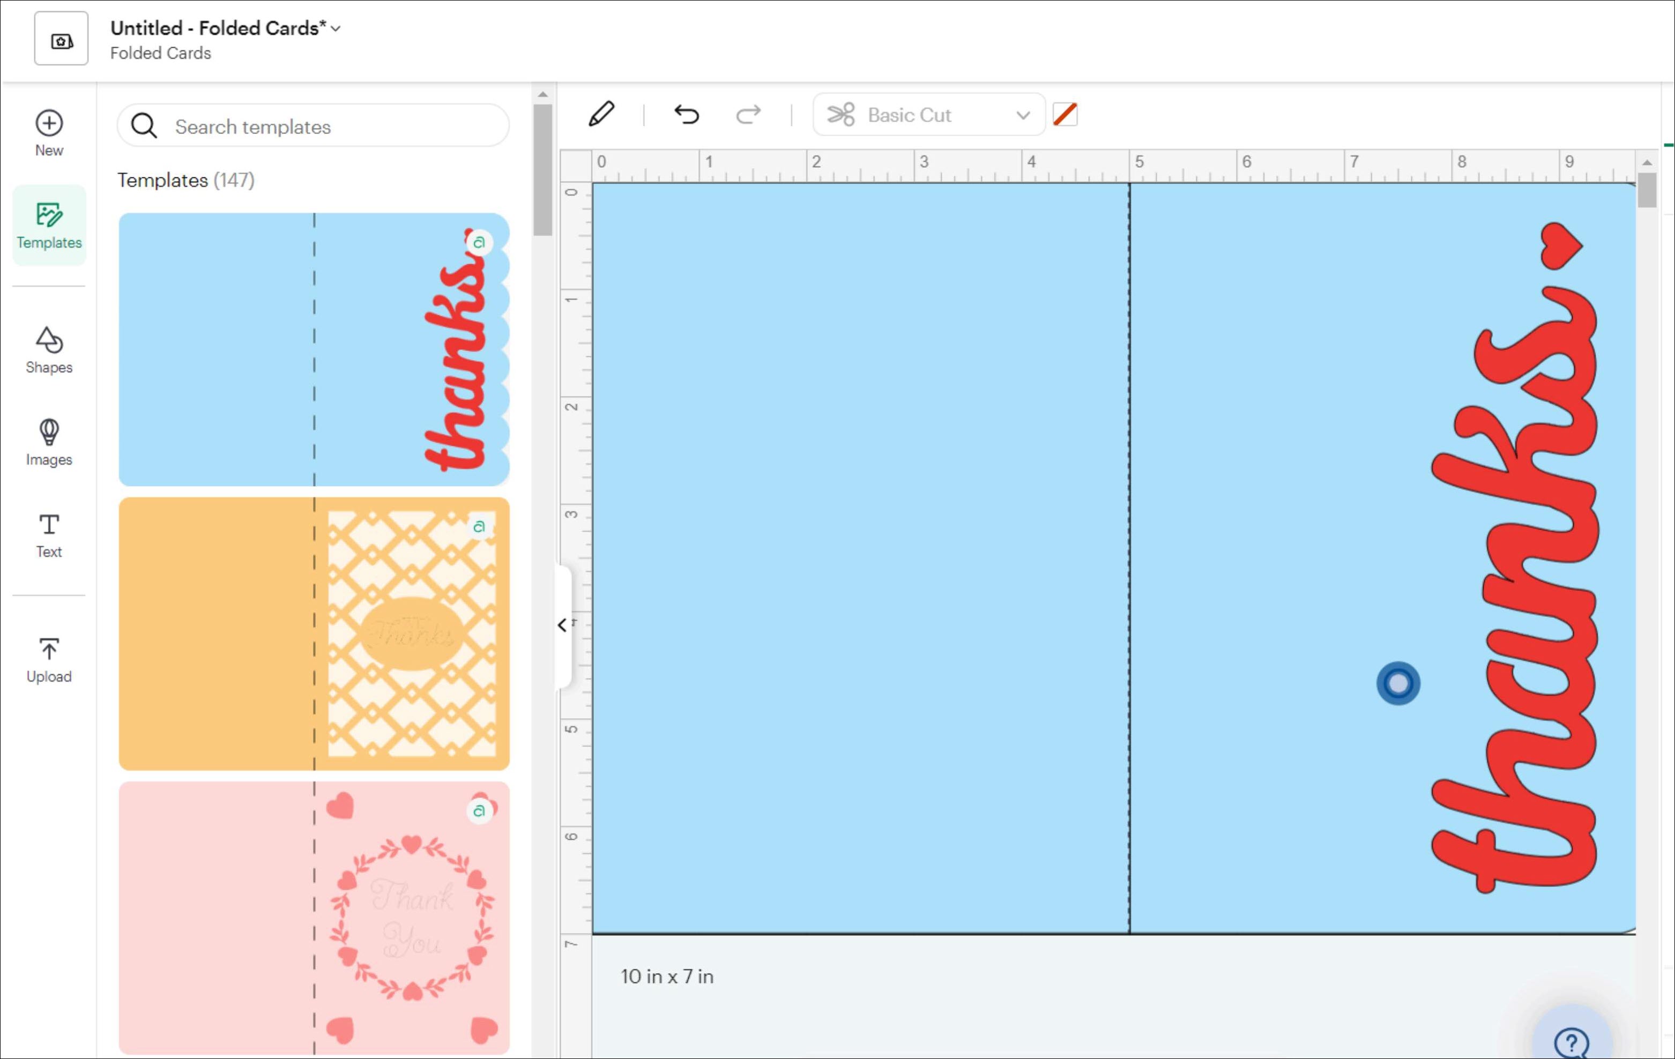Click the Undo arrow

click(686, 114)
